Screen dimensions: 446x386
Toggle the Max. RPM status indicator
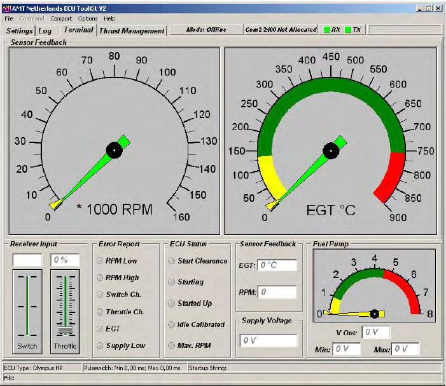pyautogui.click(x=172, y=345)
